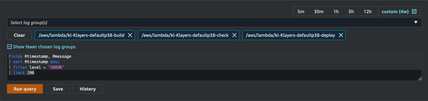Open the custom time calendar icon

(414, 12)
